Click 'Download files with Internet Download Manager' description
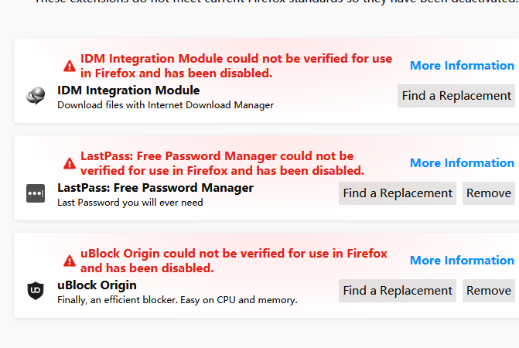The height and width of the screenshot is (348, 519). [166, 105]
